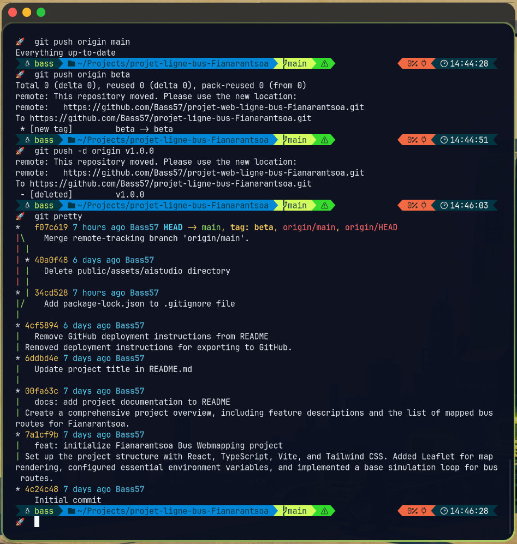Click 'Merge remote-tracking branch' commit message
Screen dimensions: 517x544
tap(146, 238)
